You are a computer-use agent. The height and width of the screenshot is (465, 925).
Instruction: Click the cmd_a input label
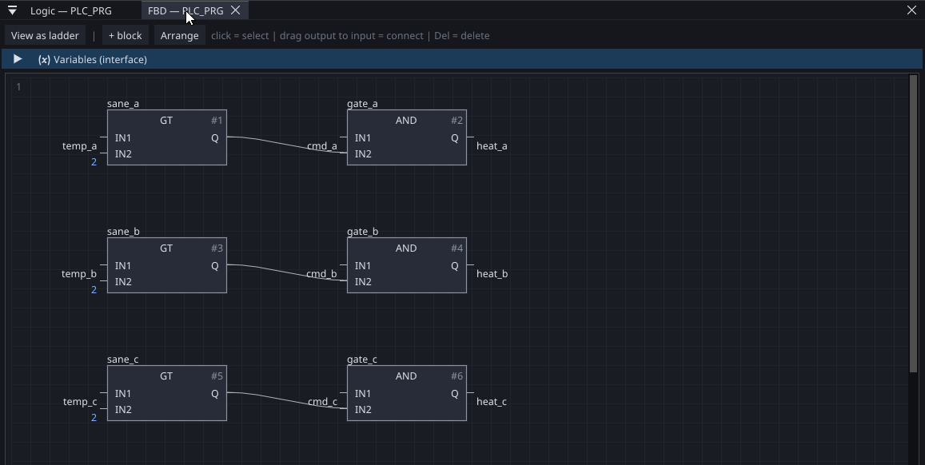point(322,146)
